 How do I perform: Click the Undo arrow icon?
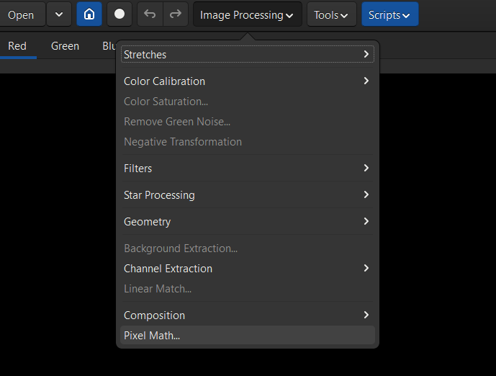[x=150, y=14]
